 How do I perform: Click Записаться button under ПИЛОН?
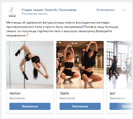tap(30, 106)
